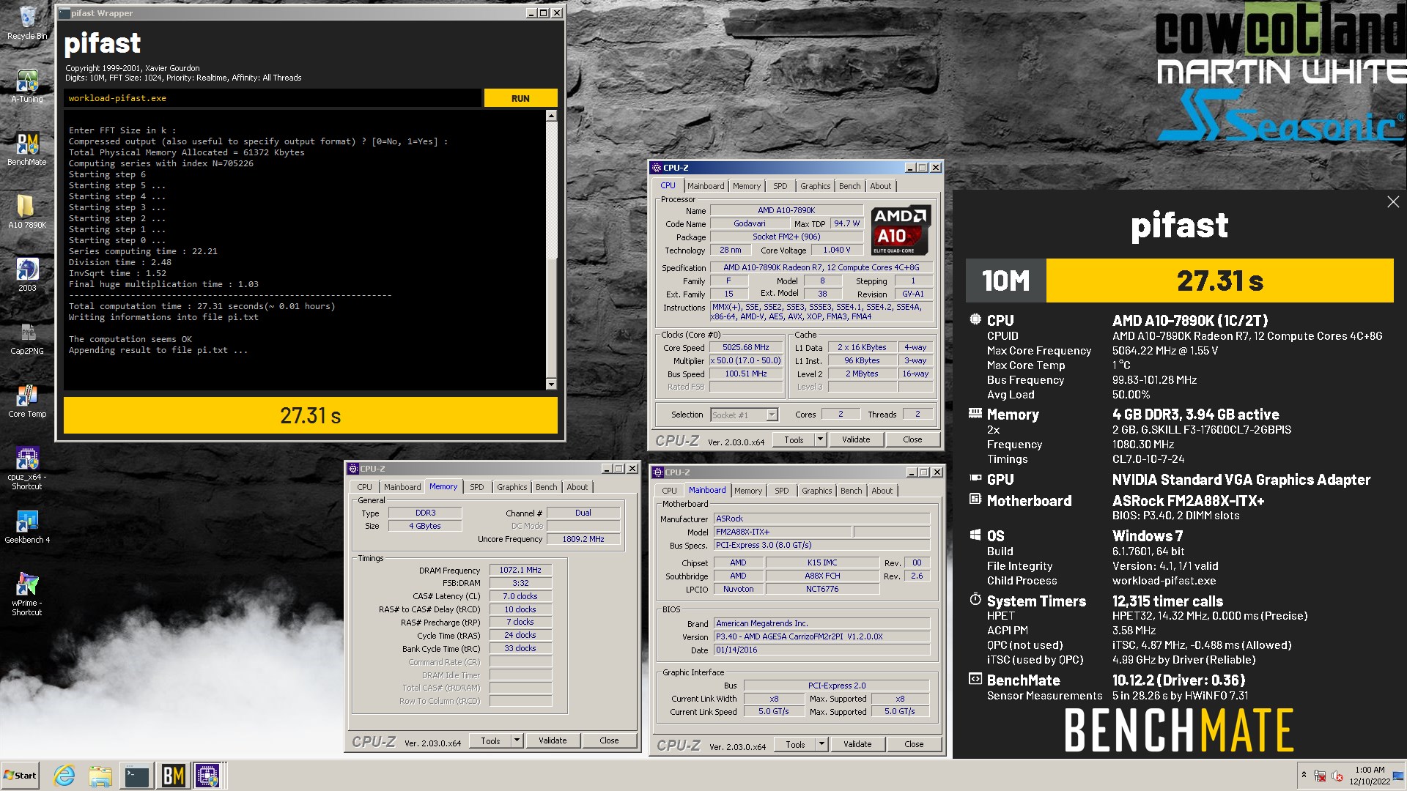Open the A-Tuning desktop icon
The height and width of the screenshot is (791, 1407).
click(27, 86)
